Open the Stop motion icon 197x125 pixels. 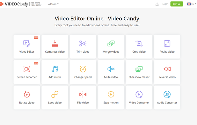pyautogui.click(x=111, y=94)
